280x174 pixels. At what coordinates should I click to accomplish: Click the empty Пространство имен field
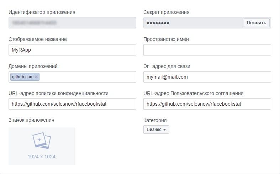click(207, 50)
